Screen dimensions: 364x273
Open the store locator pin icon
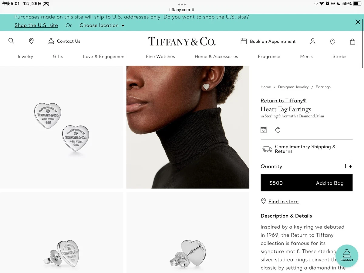coord(31,41)
